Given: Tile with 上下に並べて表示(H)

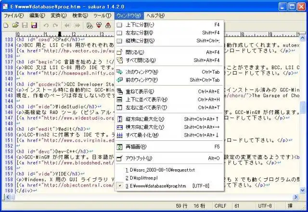Looking at the screenshot, I should 169,100.
